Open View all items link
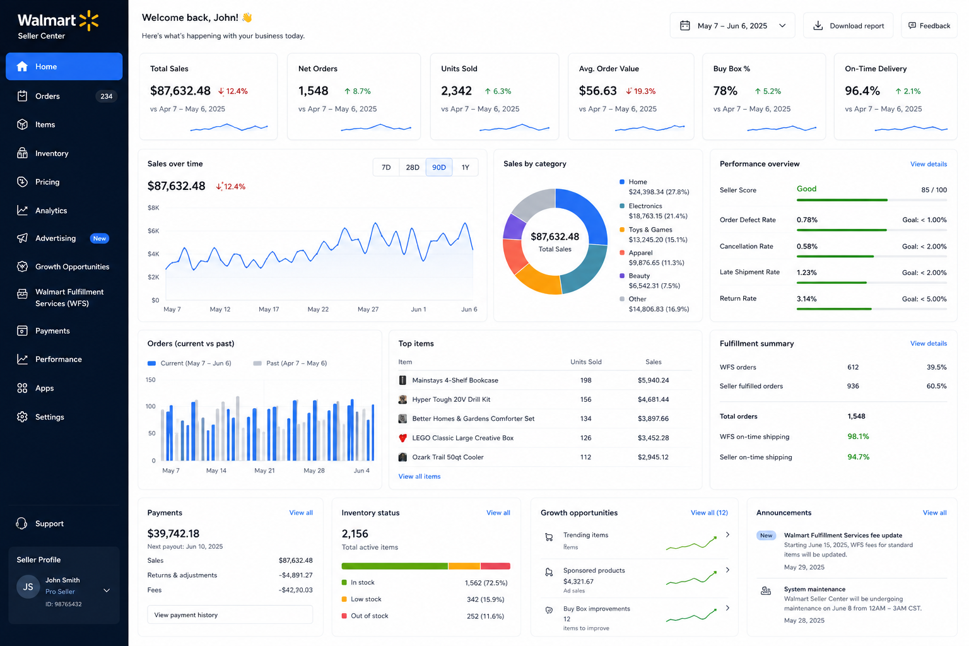 pyautogui.click(x=420, y=476)
